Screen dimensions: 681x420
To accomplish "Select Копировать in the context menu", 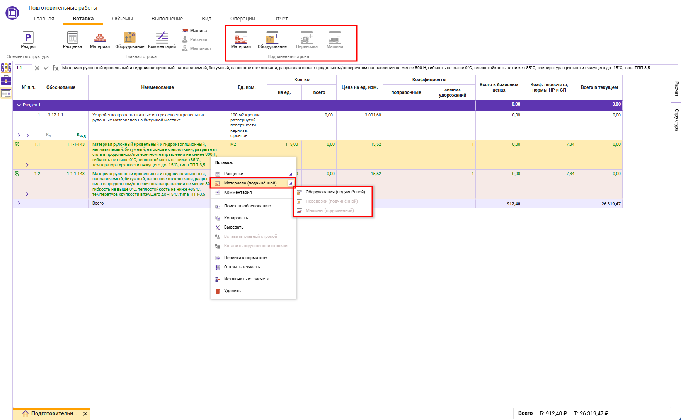I will pyautogui.click(x=236, y=218).
